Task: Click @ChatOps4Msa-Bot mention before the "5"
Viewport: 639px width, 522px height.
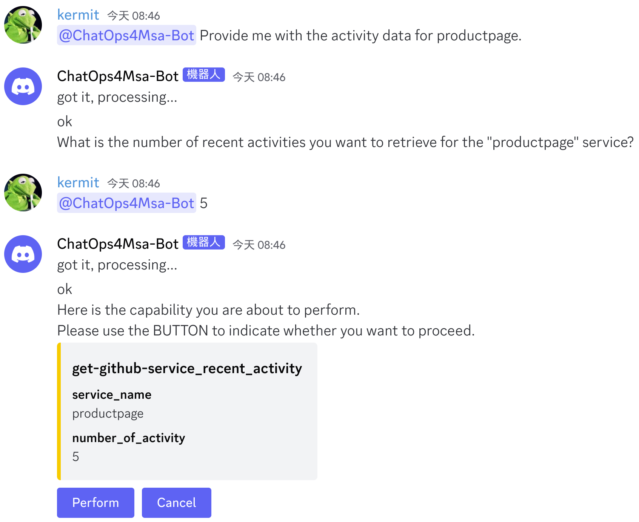Action: click(126, 203)
